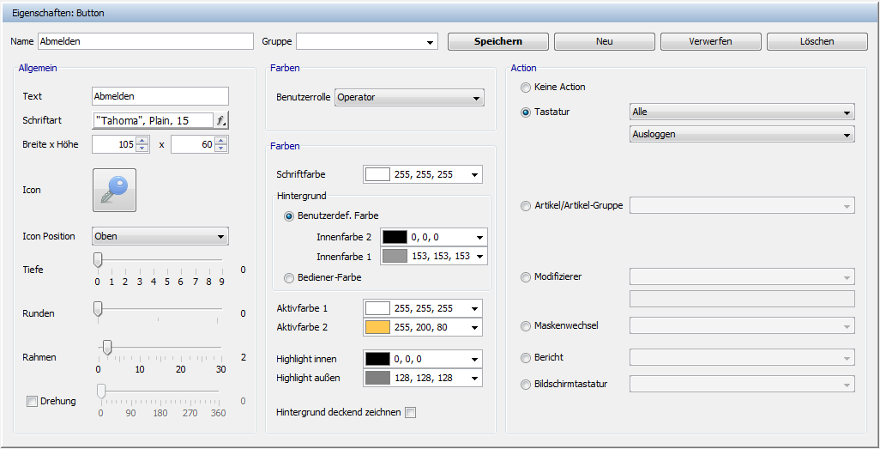Decrease the Höhe height stepper value

(221, 149)
